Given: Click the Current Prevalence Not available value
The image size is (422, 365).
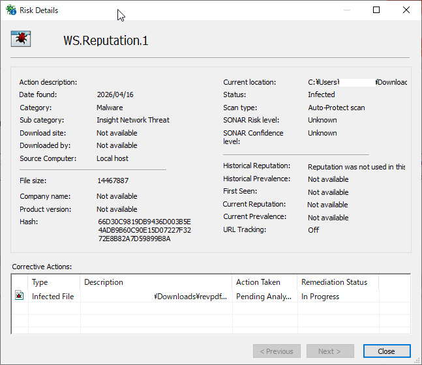Looking at the screenshot, I should tap(328, 218).
